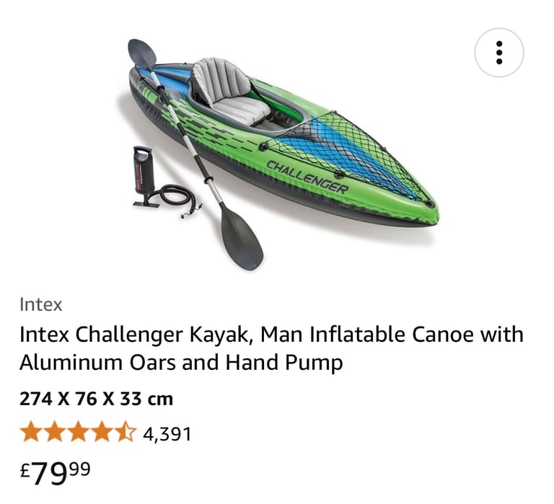Click the first orange rating star
This screenshot has height=504, width=554.
point(31,432)
